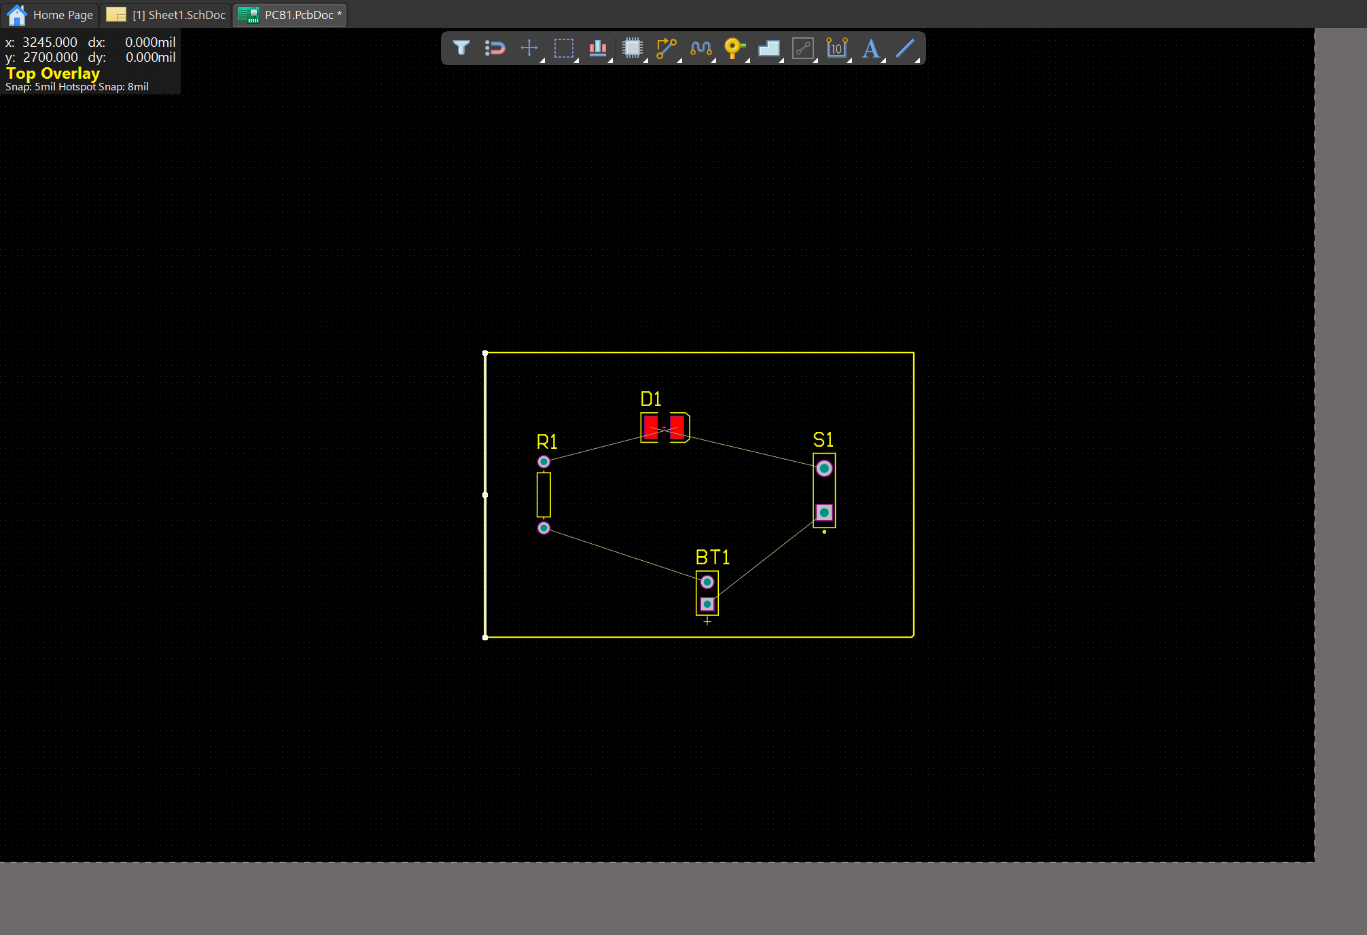
Task: Click the square pad of S1
Action: (x=824, y=513)
